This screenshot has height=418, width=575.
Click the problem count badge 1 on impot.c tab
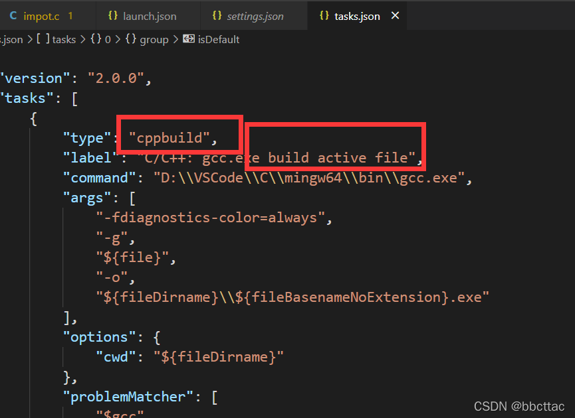click(x=70, y=16)
